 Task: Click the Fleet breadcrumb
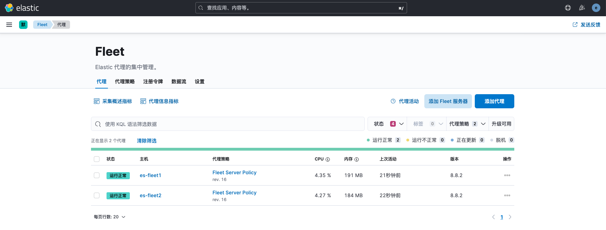click(42, 25)
